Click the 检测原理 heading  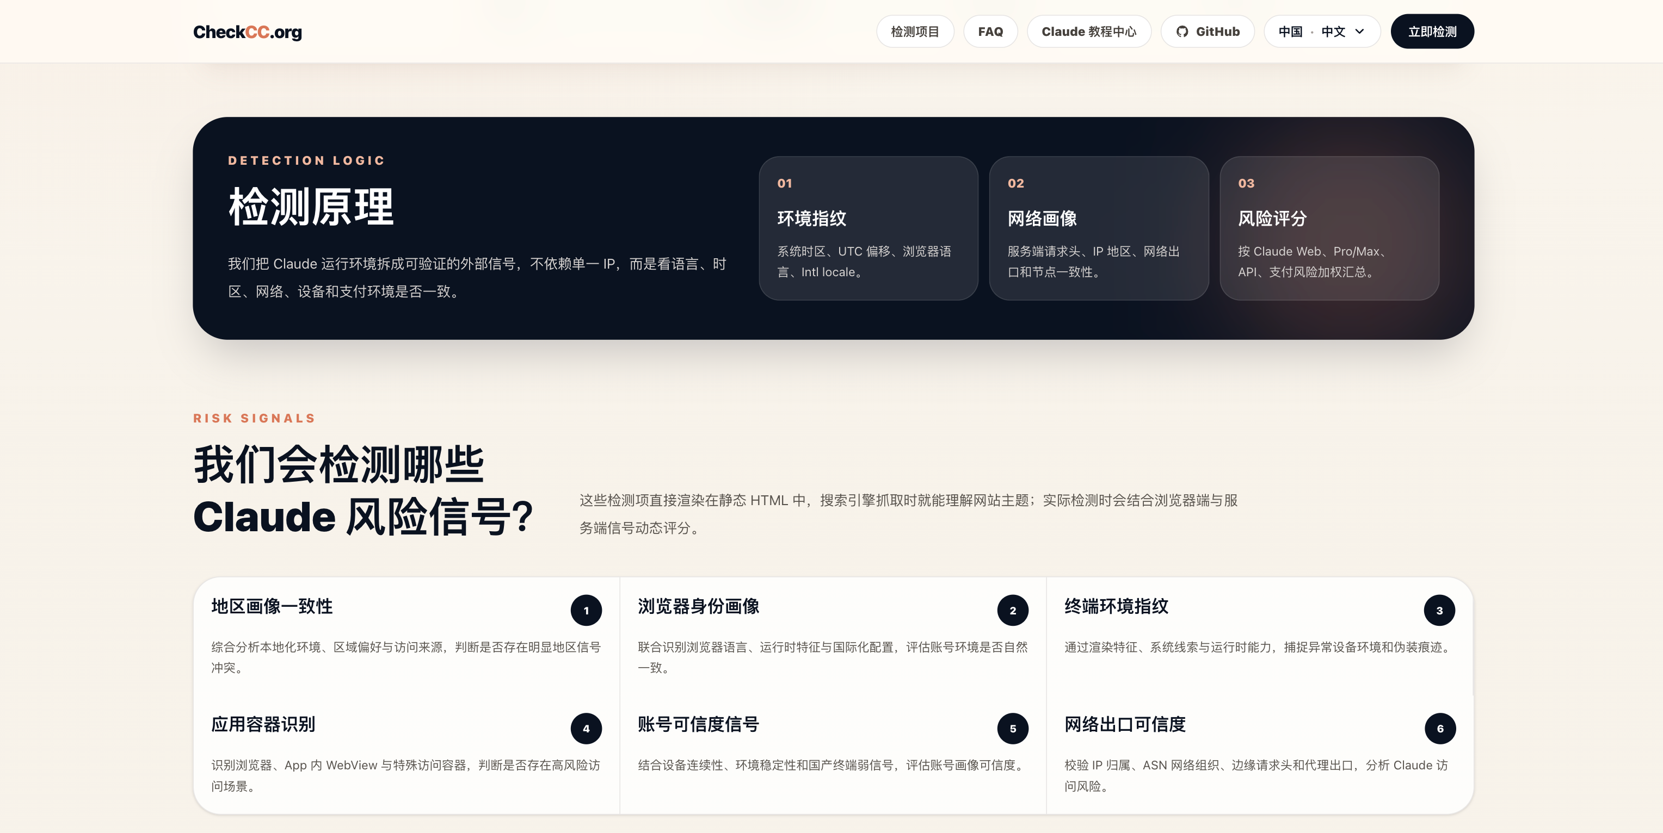point(311,207)
